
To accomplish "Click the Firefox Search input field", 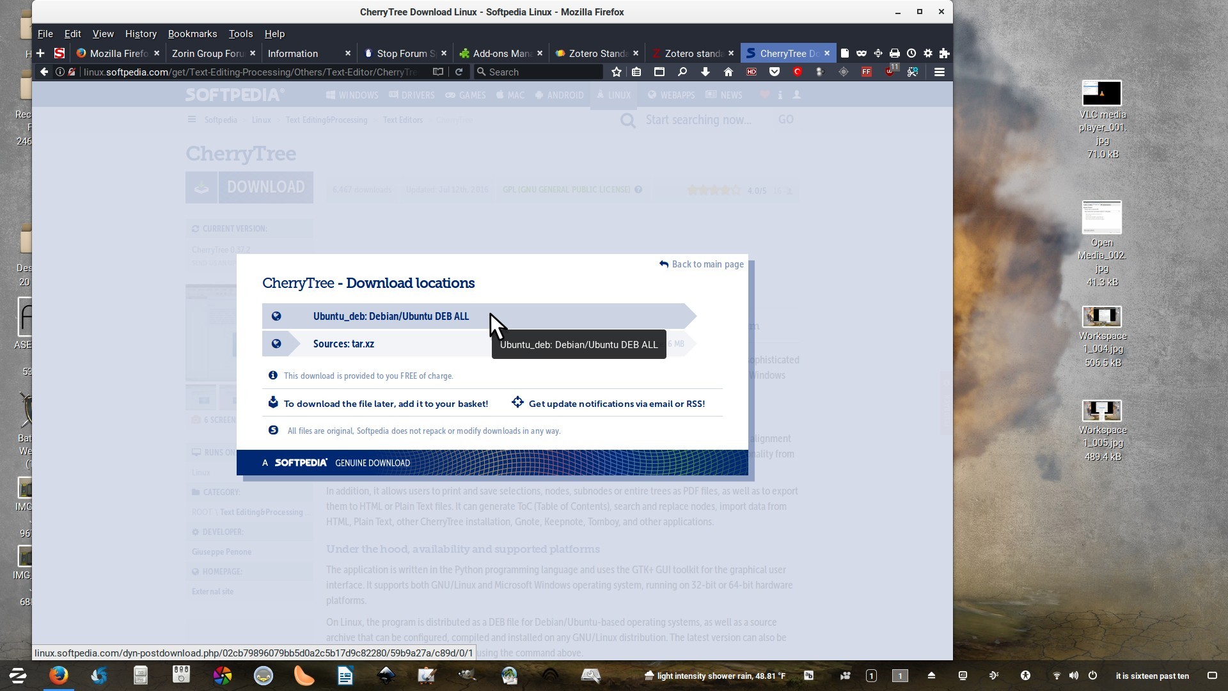I will (x=540, y=72).
